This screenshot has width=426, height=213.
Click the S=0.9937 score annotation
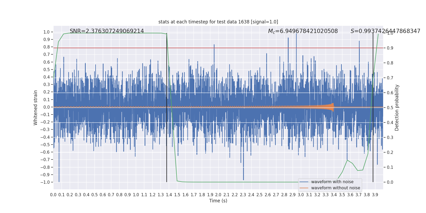pyautogui.click(x=385, y=31)
